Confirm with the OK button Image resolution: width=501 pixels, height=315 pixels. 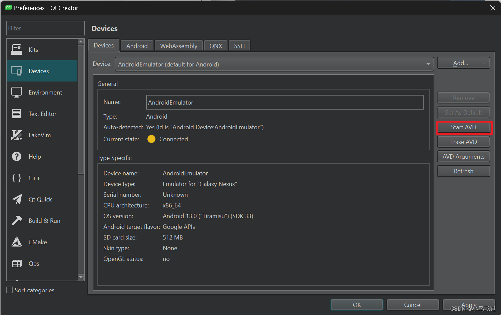point(357,305)
